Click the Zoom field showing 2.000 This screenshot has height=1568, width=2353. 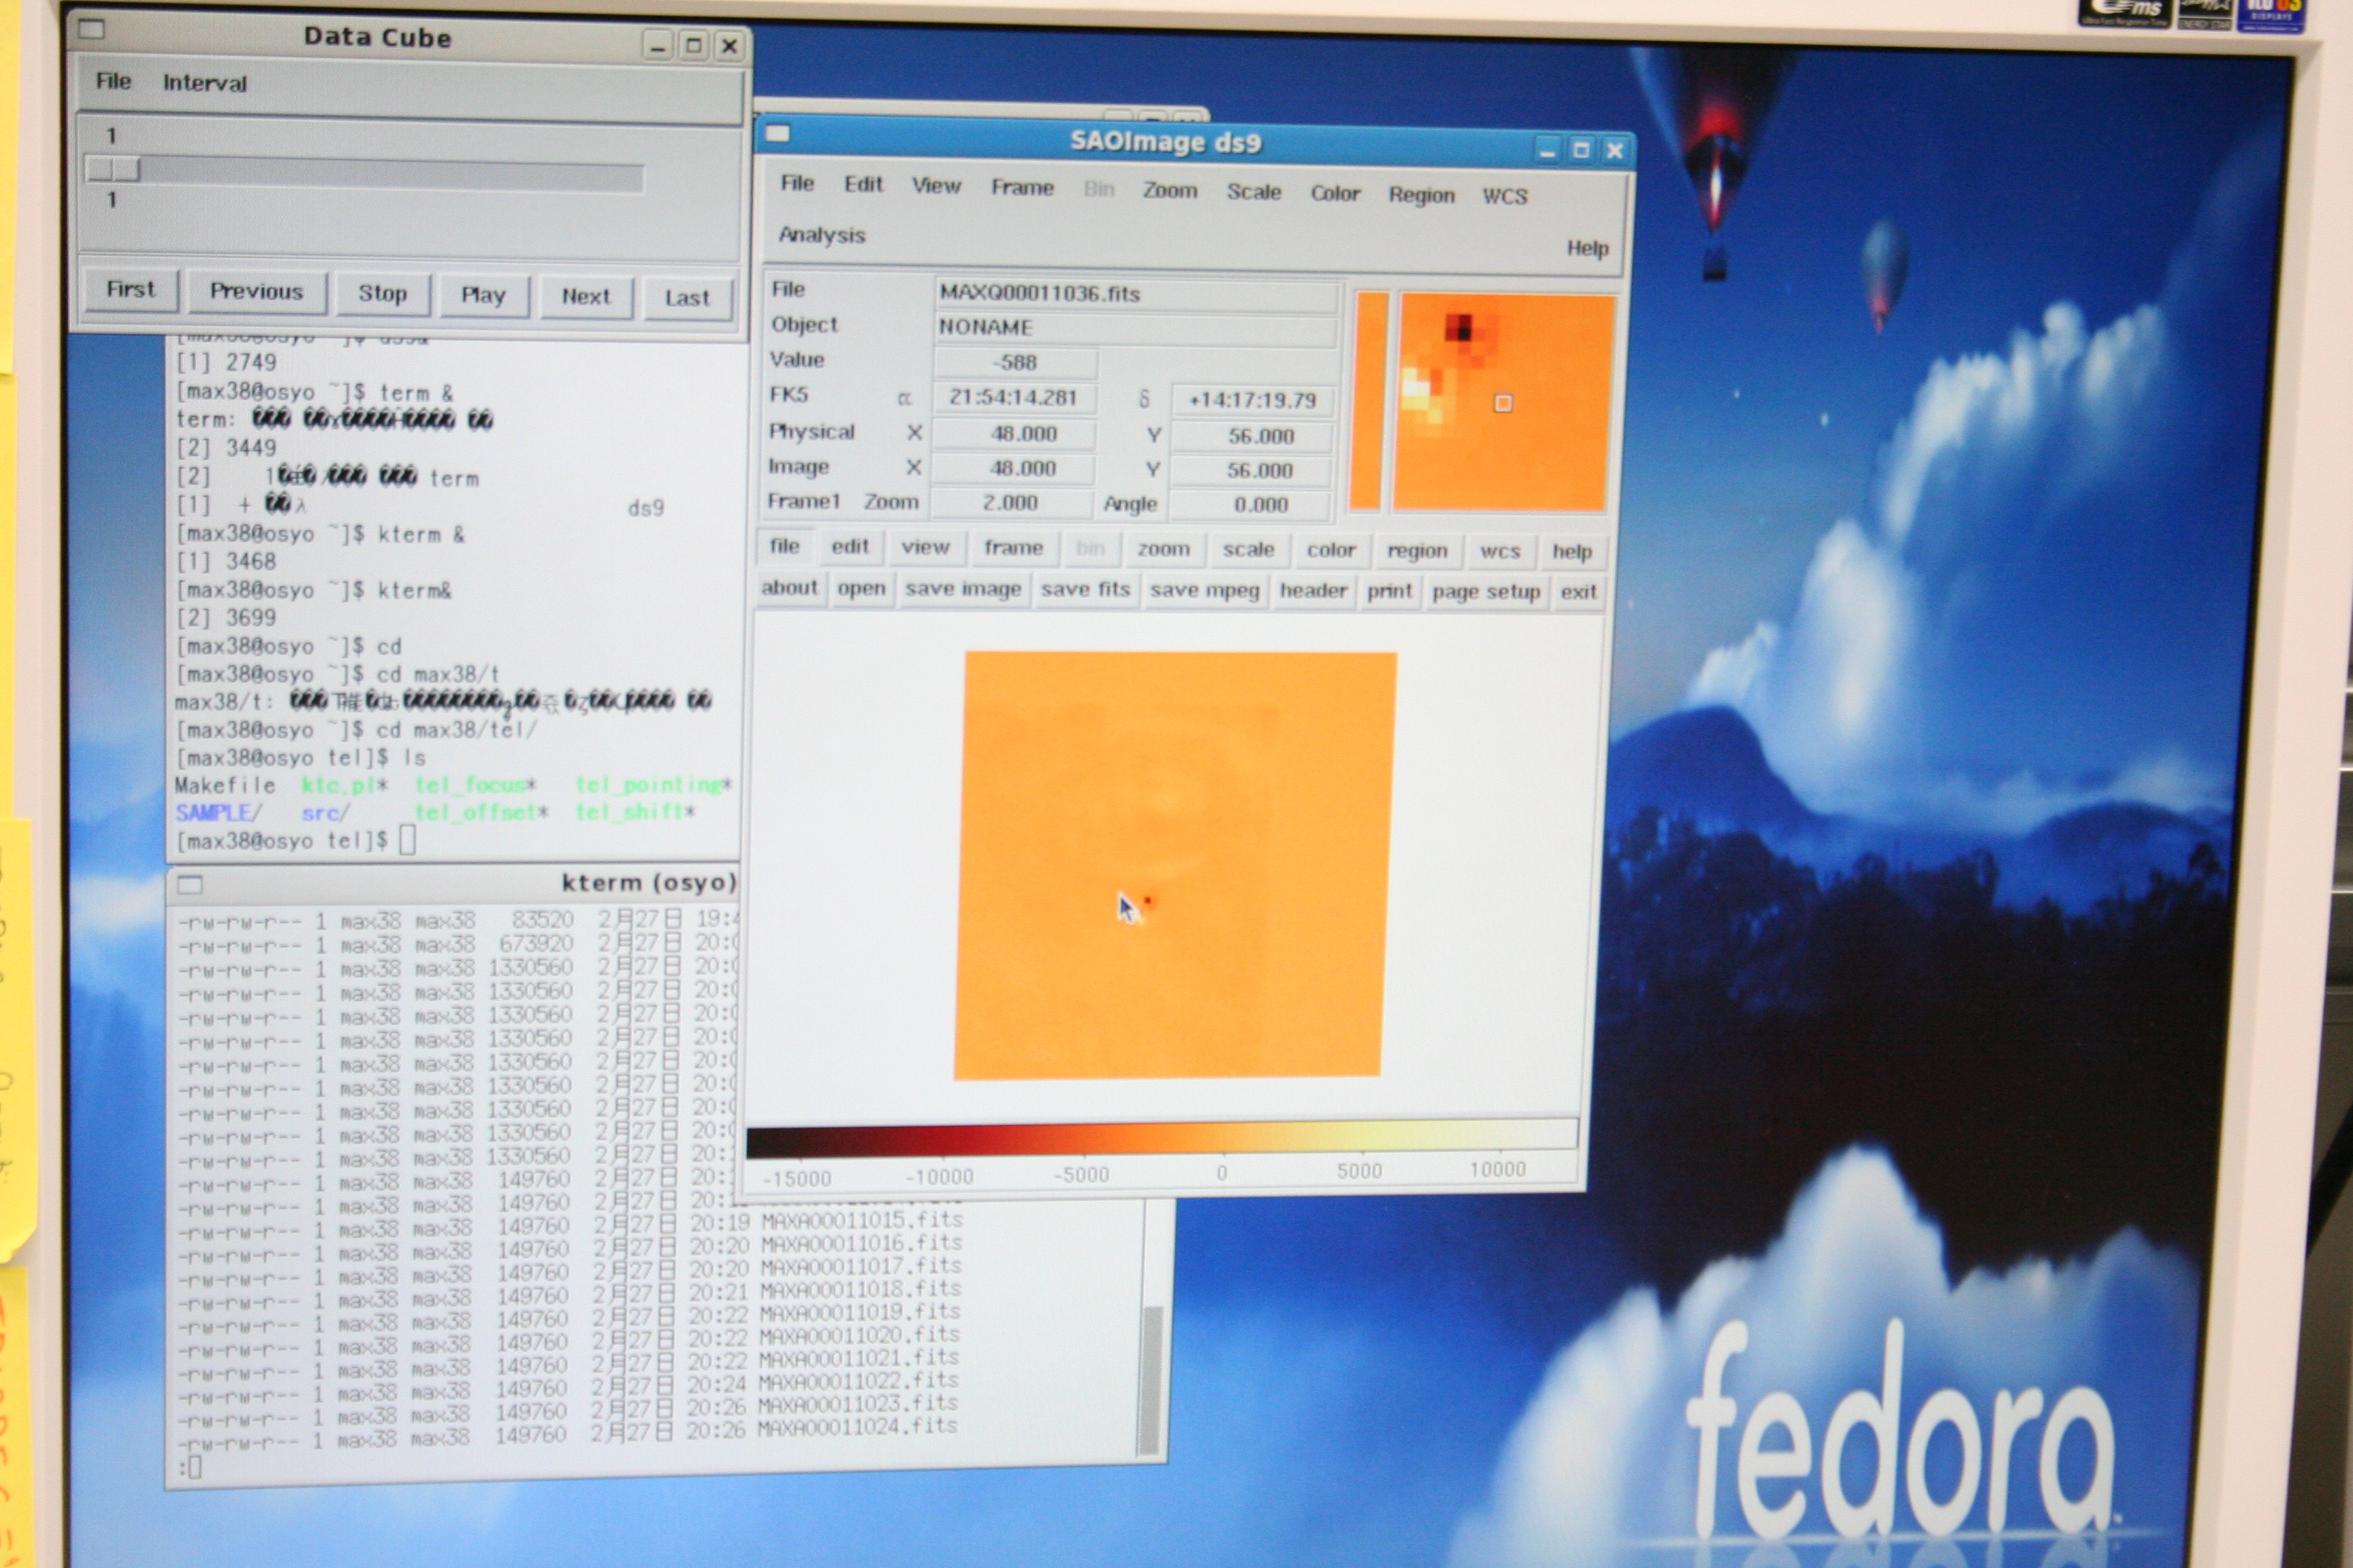[x=1012, y=503]
